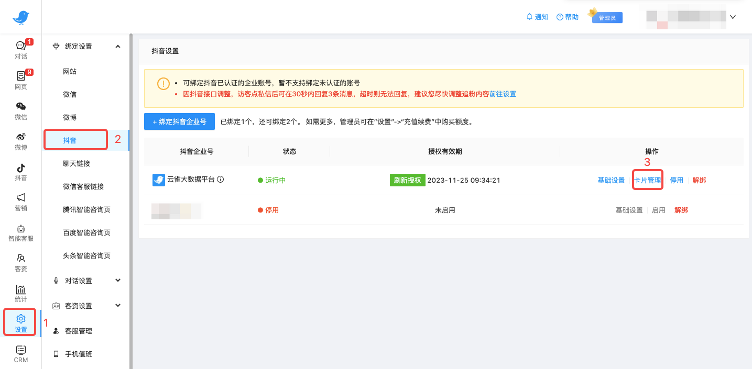启用 the disabled Douyin account
This screenshot has height=369, width=752.
click(x=658, y=209)
